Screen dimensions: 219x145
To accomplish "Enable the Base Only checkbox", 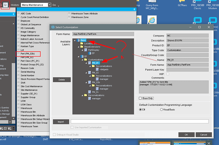I will click(140, 98).
